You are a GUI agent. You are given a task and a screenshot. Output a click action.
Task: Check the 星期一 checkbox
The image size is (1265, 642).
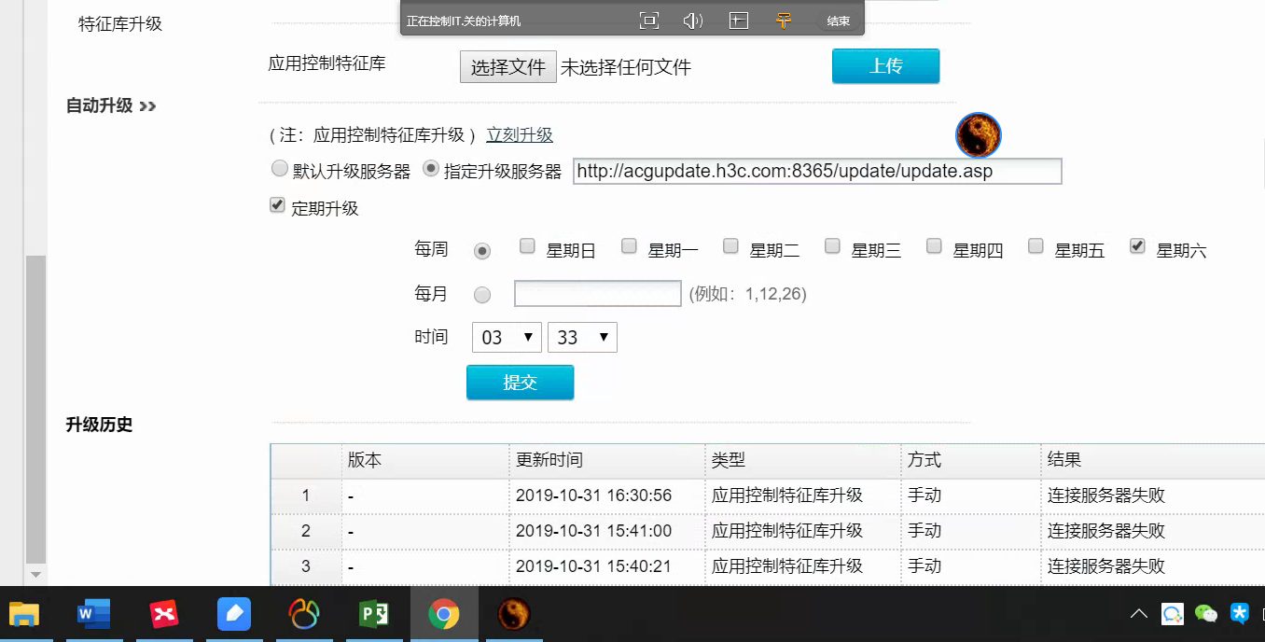629,246
